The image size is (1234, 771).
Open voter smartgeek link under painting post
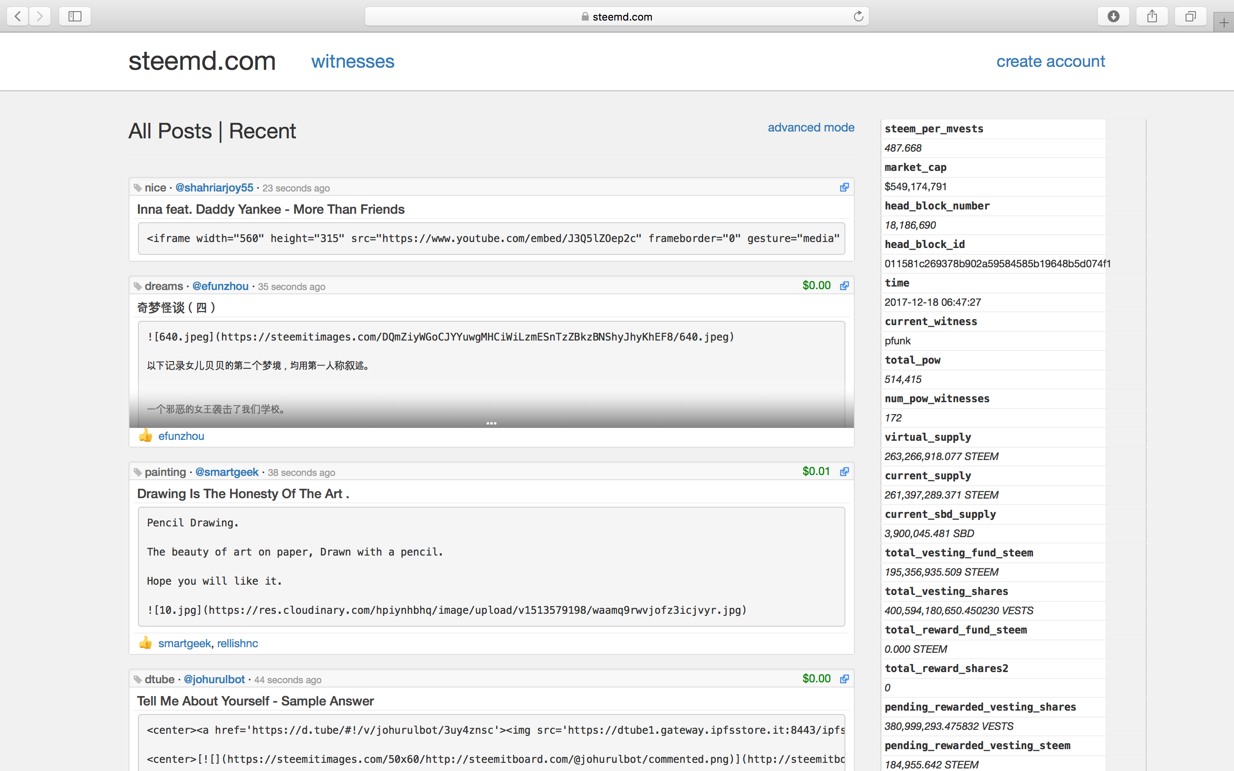click(185, 643)
